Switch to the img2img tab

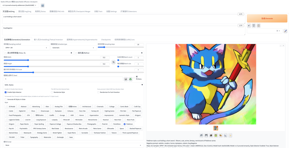click(x=25, y=11)
